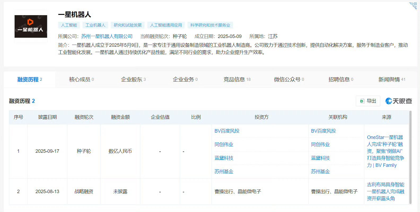Click 曹操出行、晶能微电子 in 投资方 column
Viewport: 420px width, 212px height.
click(238, 192)
